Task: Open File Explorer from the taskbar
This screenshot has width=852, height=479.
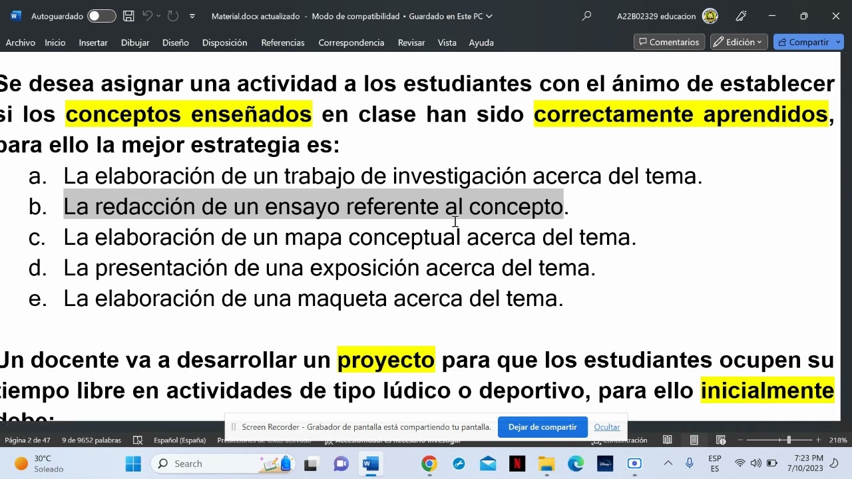Action: (546, 464)
